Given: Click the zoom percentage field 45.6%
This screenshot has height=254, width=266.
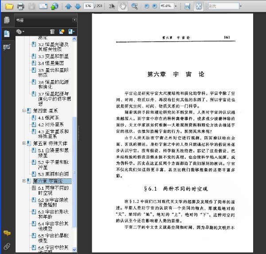Looking at the screenshot, I should tap(167, 6).
